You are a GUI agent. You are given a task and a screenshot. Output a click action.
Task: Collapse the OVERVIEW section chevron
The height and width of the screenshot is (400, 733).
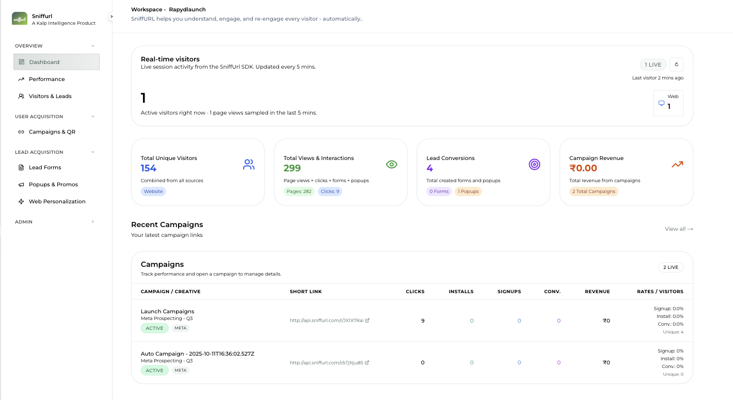(x=92, y=45)
